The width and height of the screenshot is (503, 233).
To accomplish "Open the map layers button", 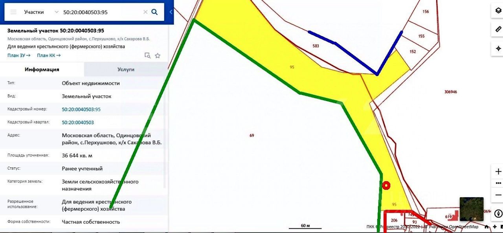I will click(x=498, y=11).
